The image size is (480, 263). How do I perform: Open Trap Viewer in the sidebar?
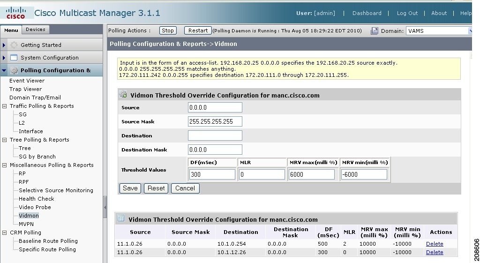coord(25,89)
